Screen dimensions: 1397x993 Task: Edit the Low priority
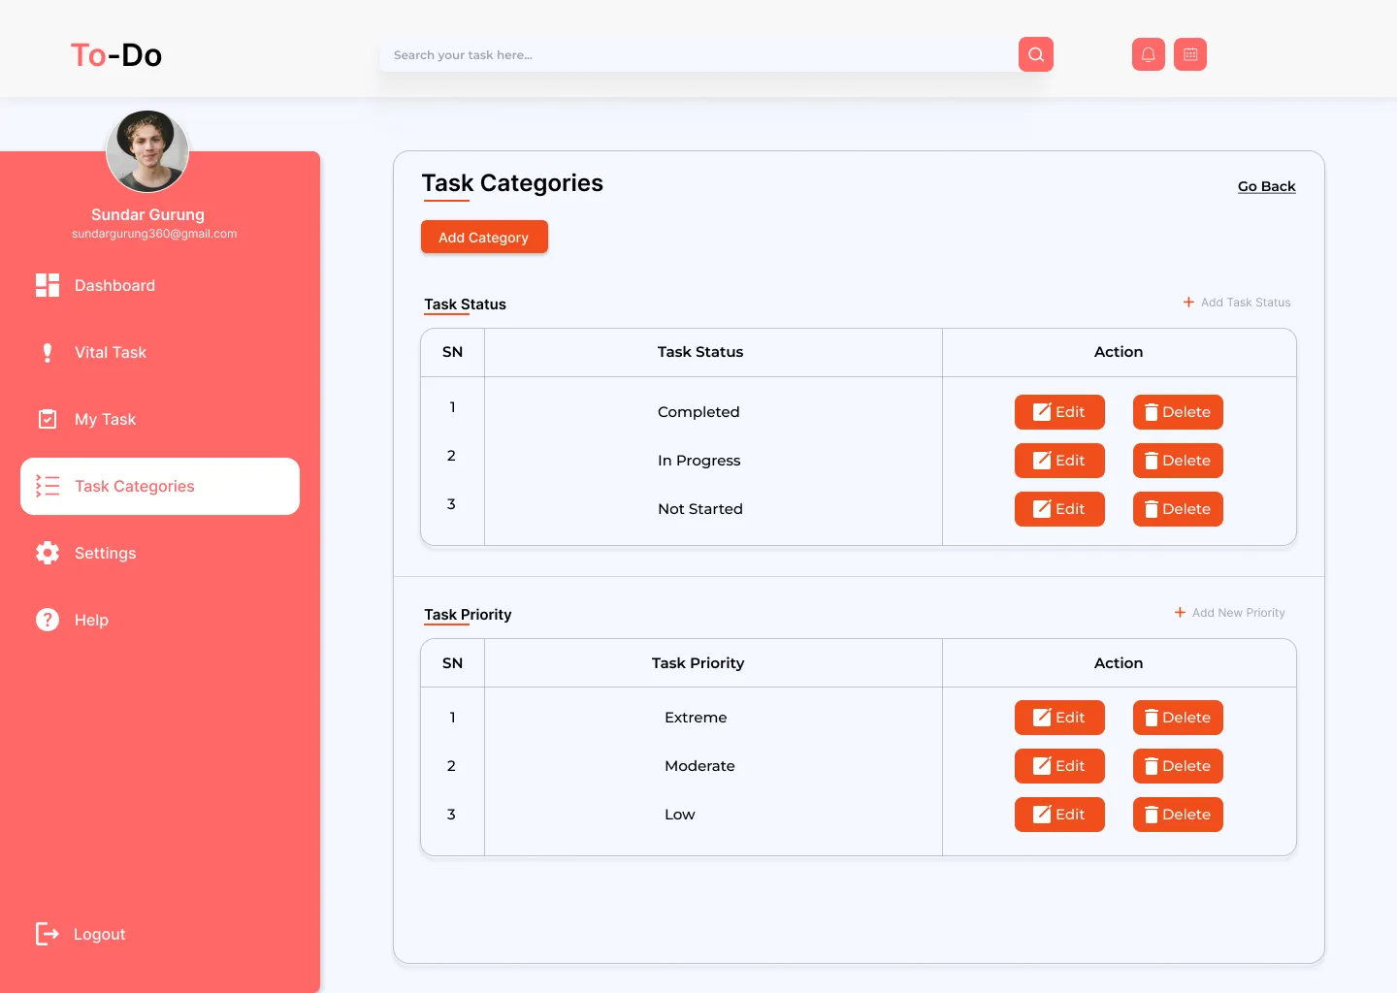pyautogui.click(x=1059, y=815)
